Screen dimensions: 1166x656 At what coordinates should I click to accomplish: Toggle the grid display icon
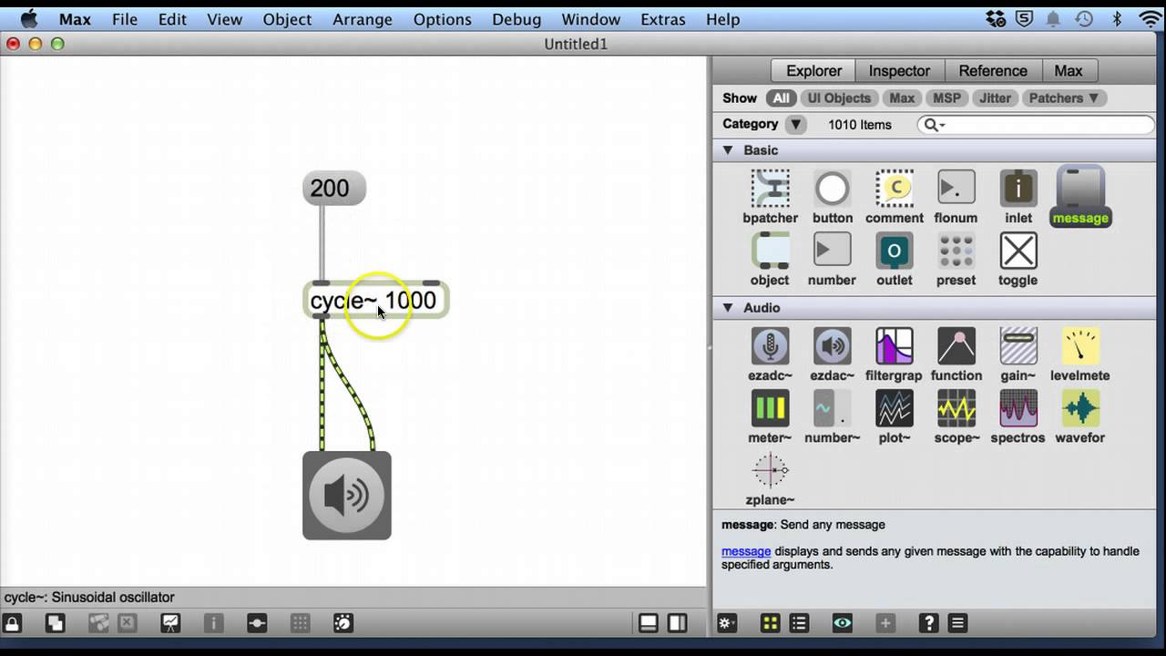pyautogui.click(x=300, y=623)
